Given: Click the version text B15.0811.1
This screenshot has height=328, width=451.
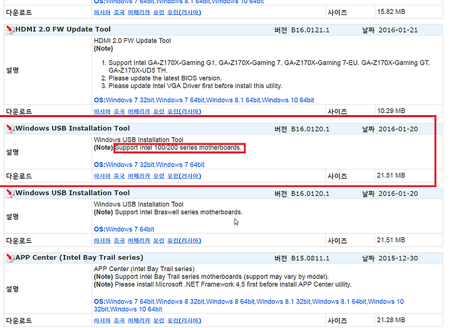Looking at the screenshot, I should [x=310, y=259].
